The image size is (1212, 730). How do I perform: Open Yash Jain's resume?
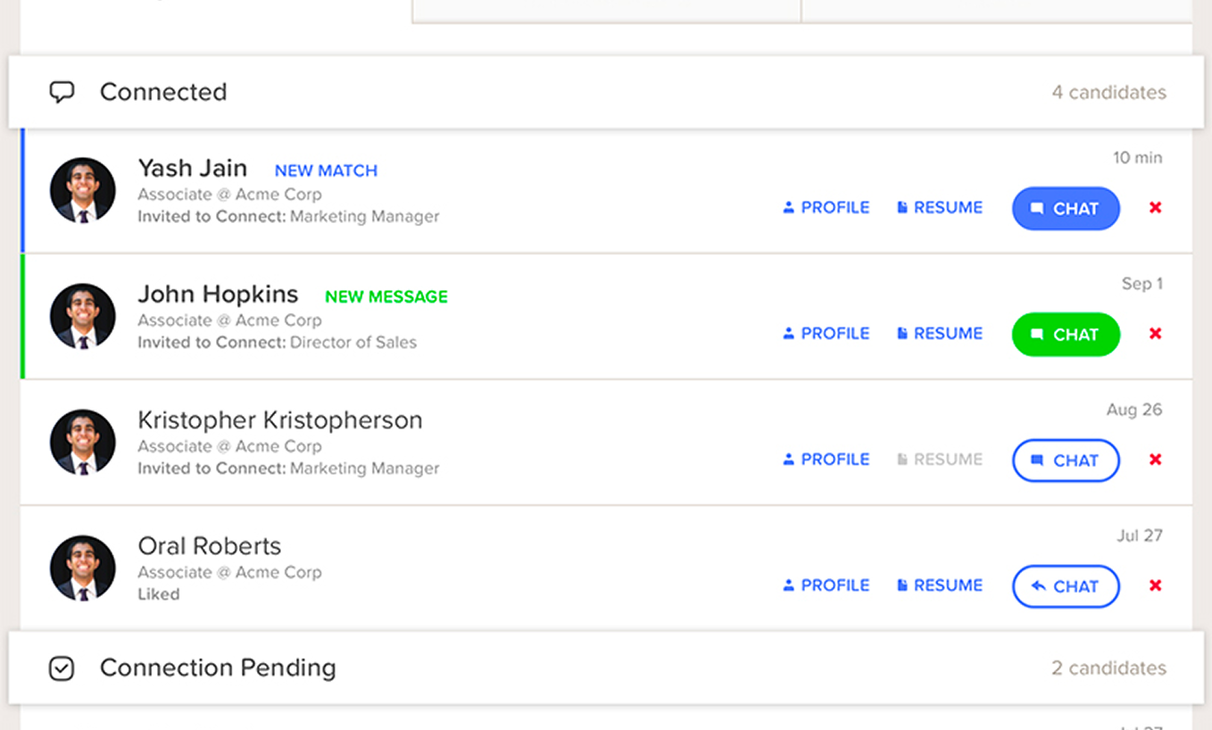940,207
